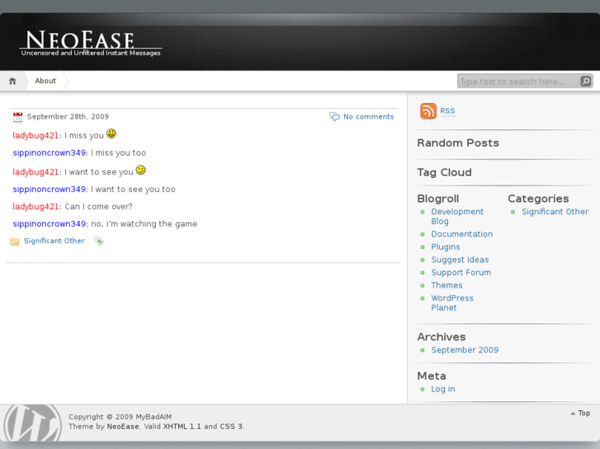Open the Development Blog blogroll link

(x=457, y=217)
